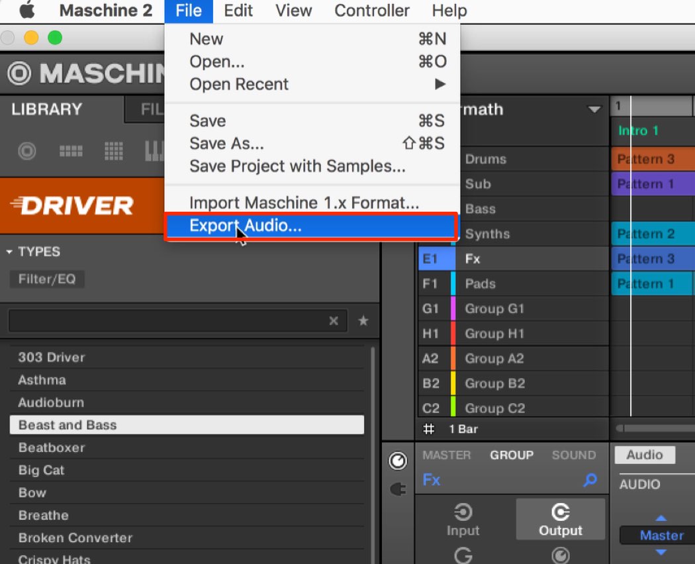Open the View menu

tap(293, 11)
